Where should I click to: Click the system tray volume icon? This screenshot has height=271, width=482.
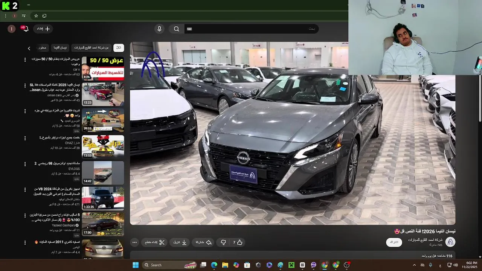(456, 265)
